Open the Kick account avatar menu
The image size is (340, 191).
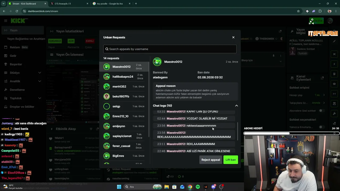click(x=330, y=21)
